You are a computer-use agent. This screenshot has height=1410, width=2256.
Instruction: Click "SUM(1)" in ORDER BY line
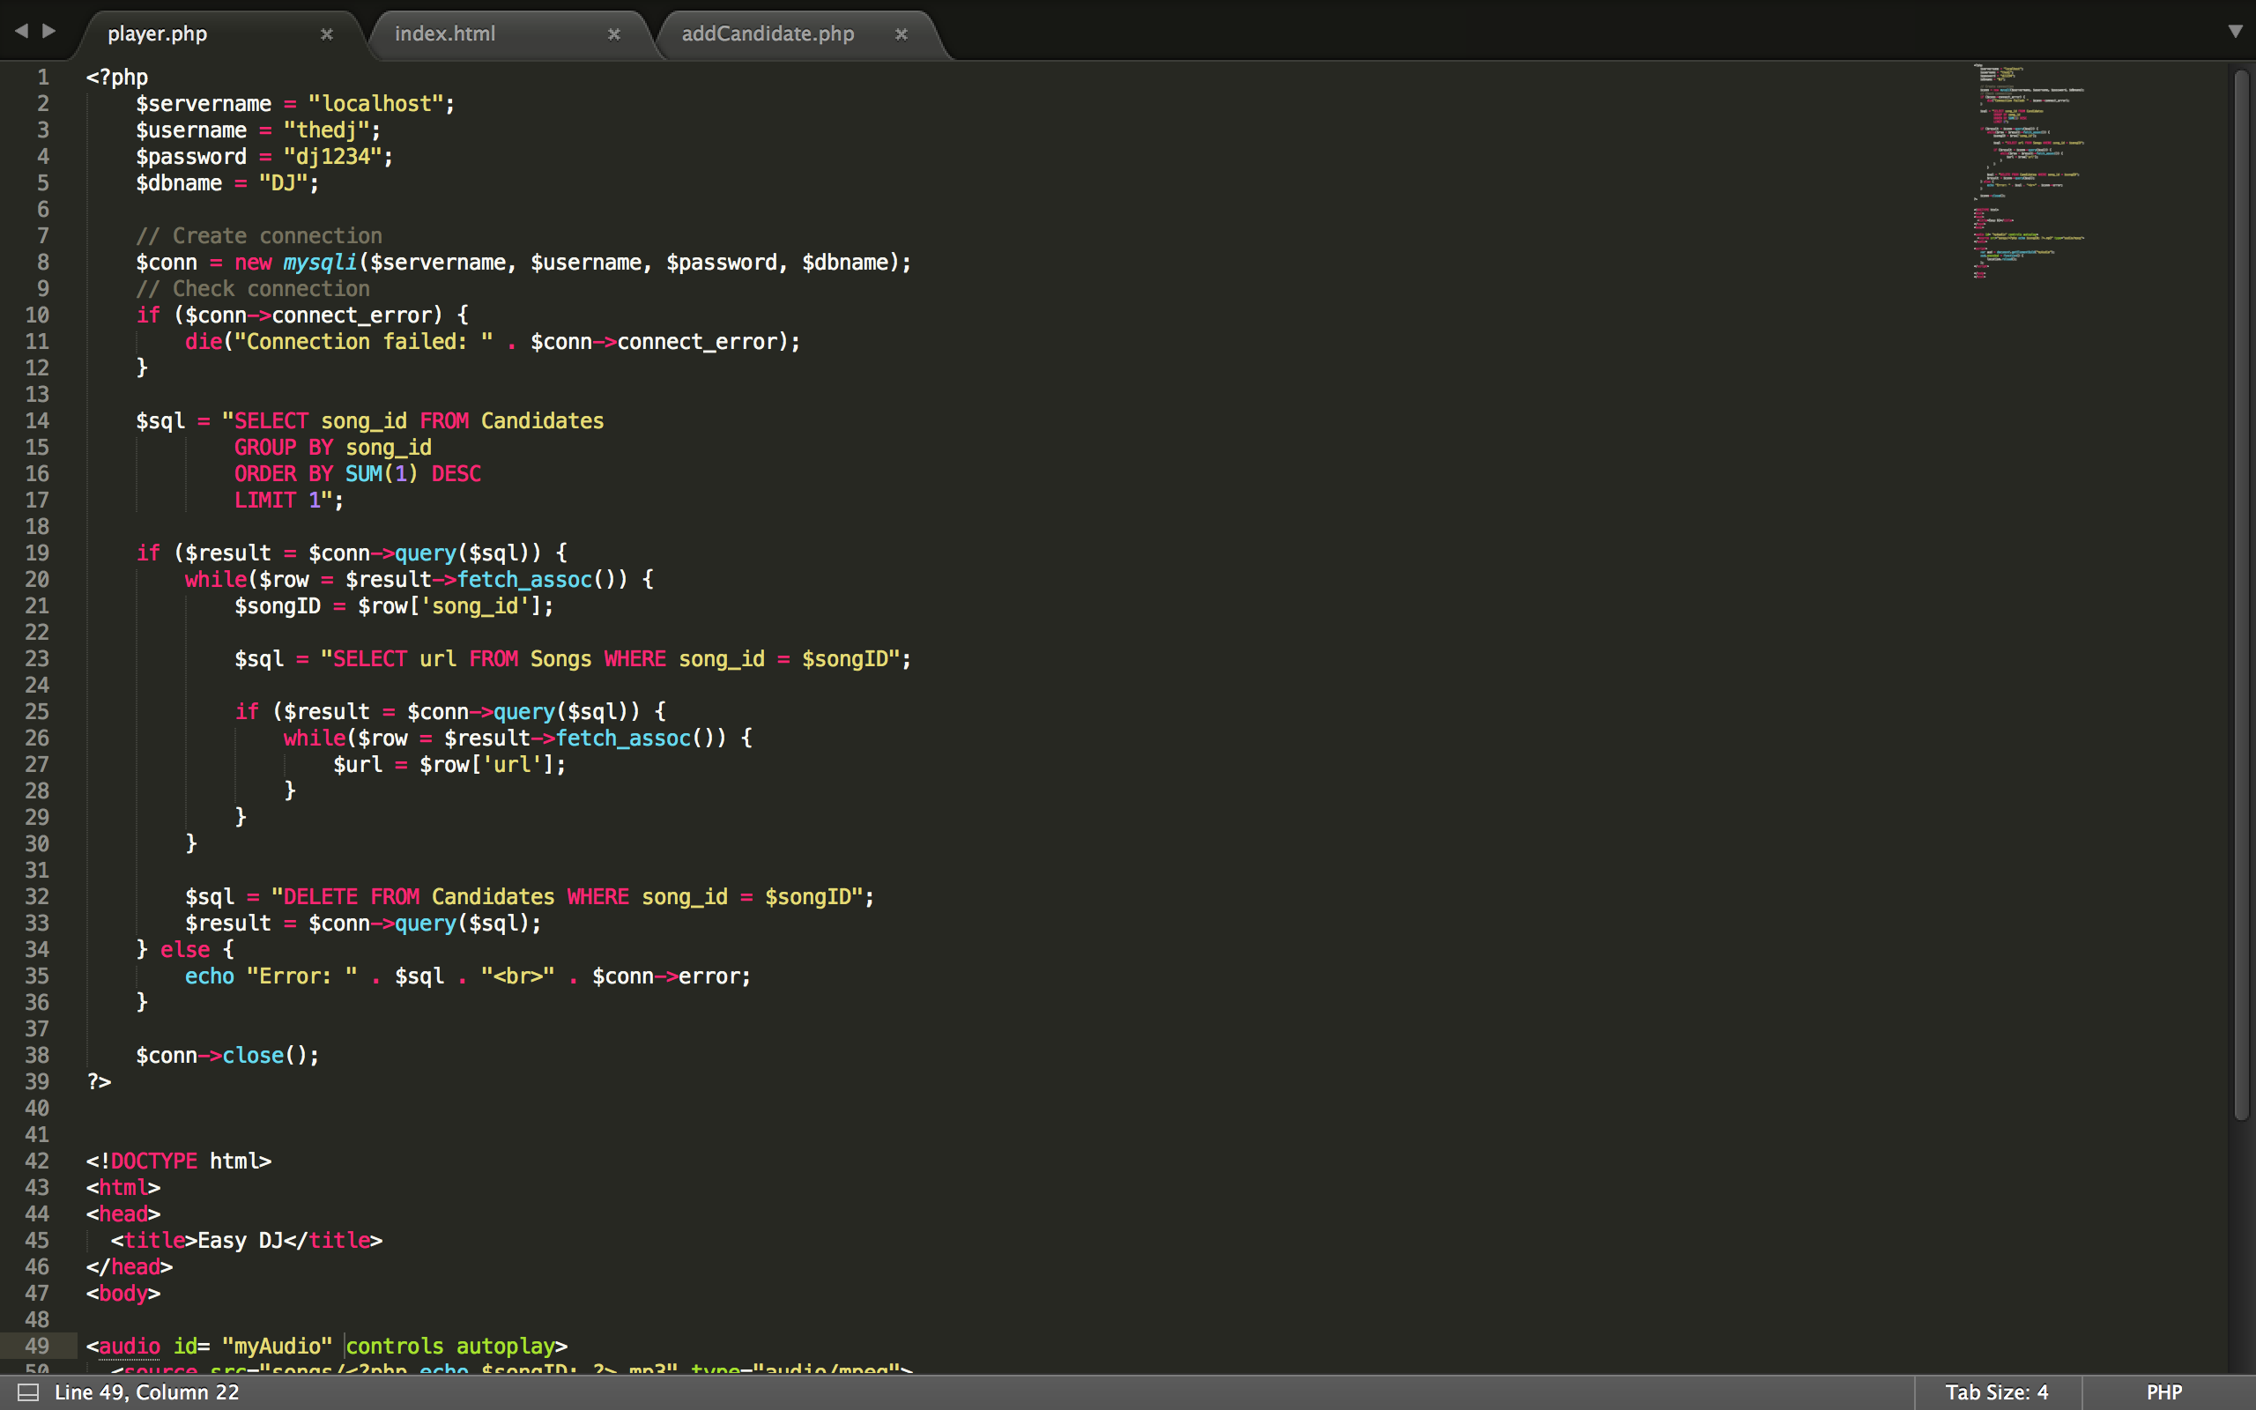382,474
